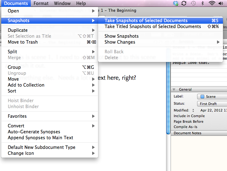Click Show Snapshots in submenu

tap(161, 36)
